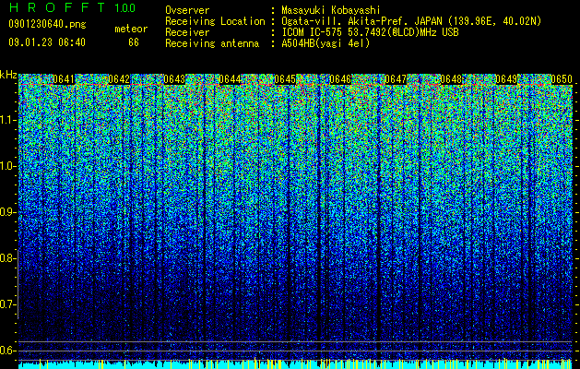Click the 0.9 frequency axis label
This screenshot has width=580, height=369.
tap(8, 212)
